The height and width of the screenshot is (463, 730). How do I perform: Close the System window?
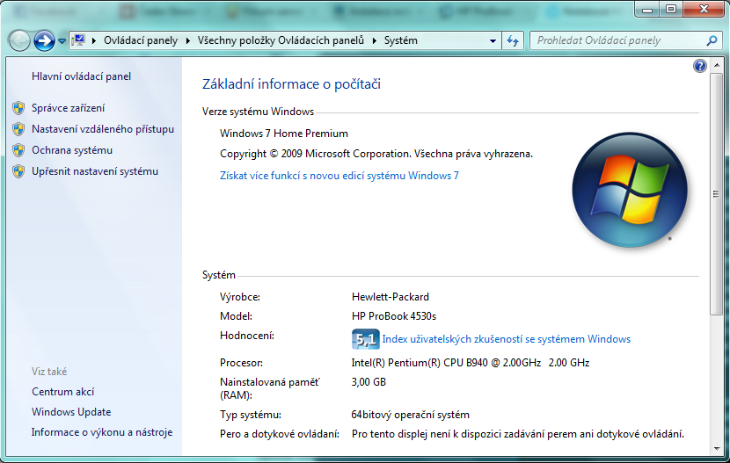tap(704, 9)
